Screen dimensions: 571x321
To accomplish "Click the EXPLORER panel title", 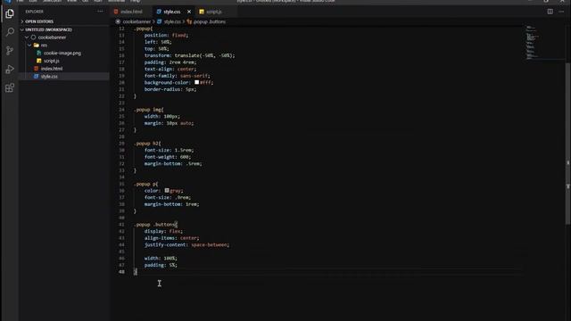I will 34,12.
